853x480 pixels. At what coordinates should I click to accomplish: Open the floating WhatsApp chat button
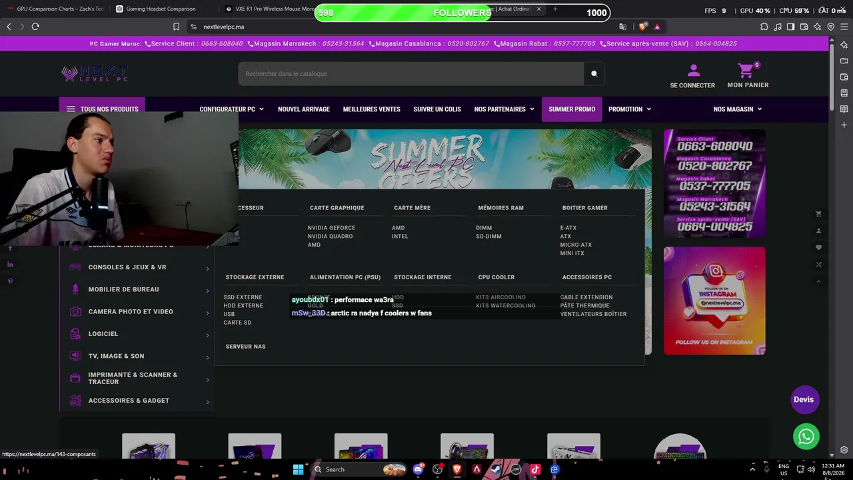click(806, 437)
